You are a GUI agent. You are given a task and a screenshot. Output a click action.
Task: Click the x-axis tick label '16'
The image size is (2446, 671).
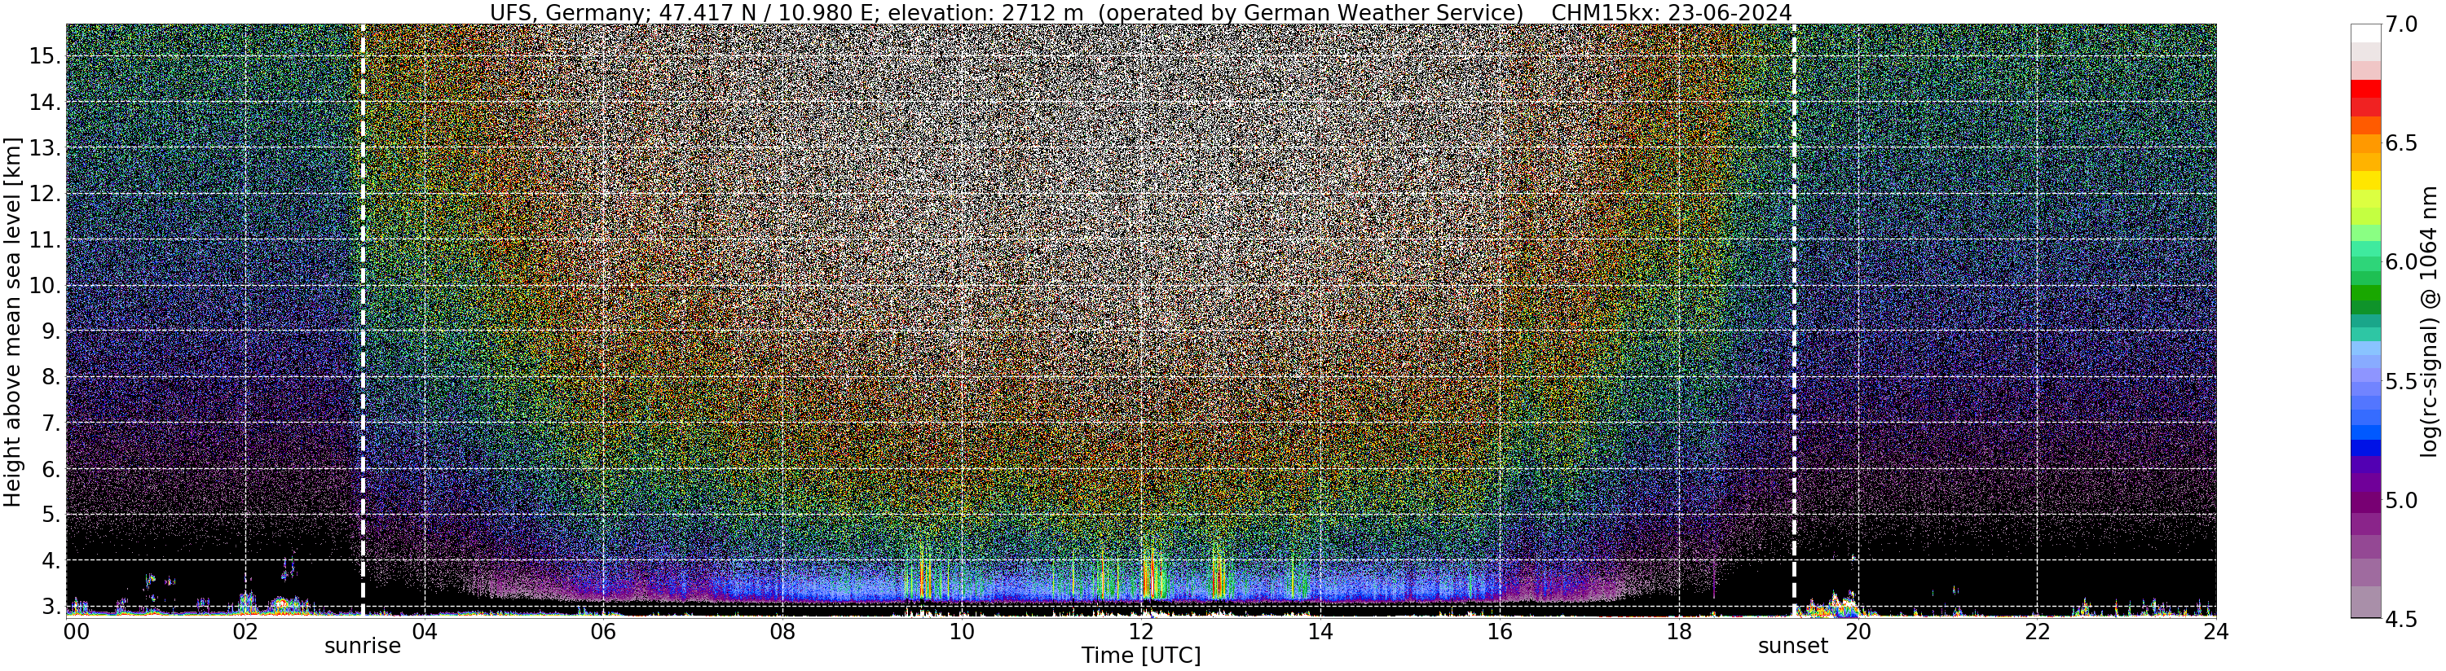[x=1500, y=631]
